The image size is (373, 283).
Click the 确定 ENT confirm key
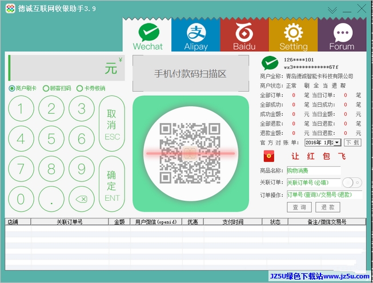click(112, 184)
